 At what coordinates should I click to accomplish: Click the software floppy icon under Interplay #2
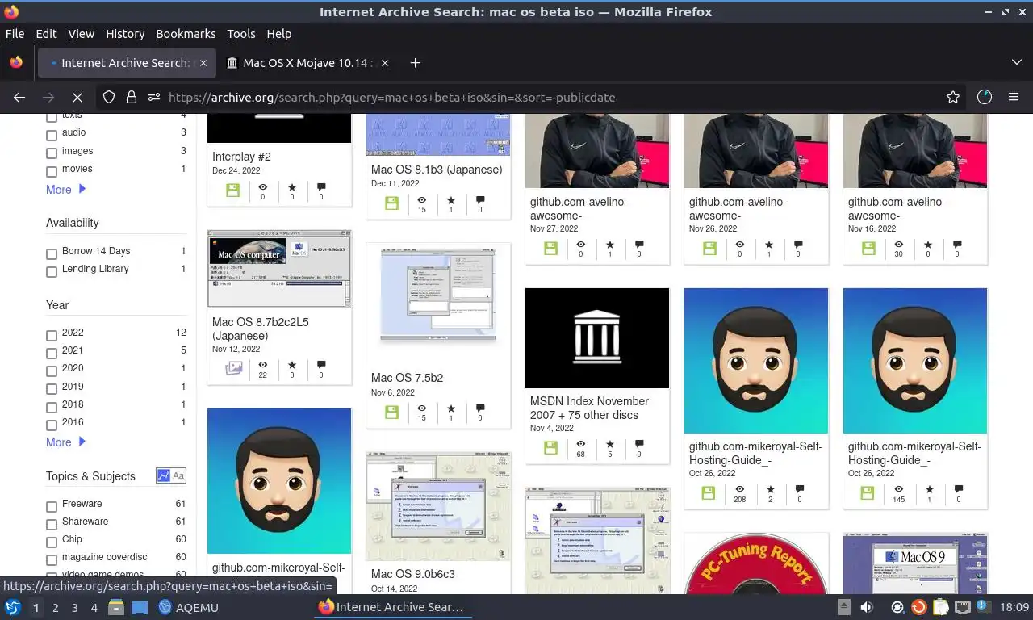(232, 191)
